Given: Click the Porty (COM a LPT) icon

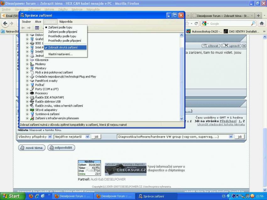Looking at the screenshot, I should (32, 89).
